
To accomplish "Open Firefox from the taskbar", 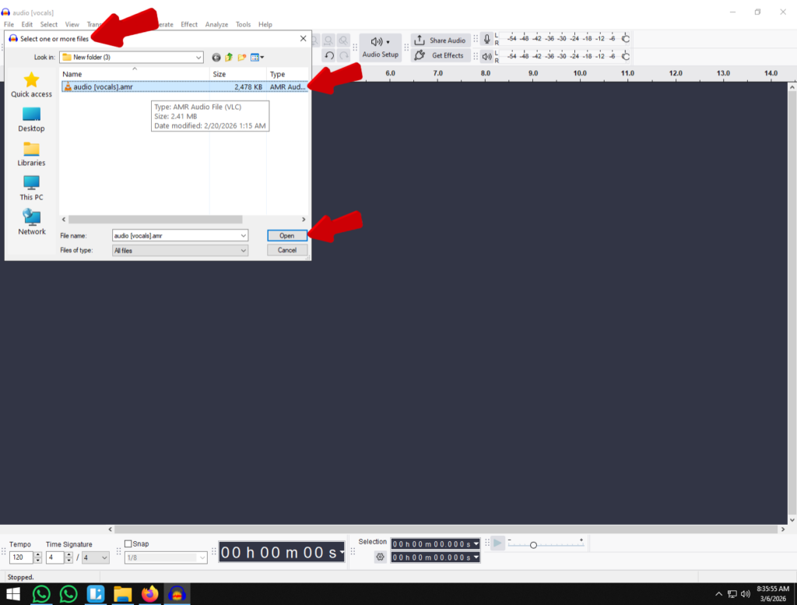I will (x=149, y=594).
